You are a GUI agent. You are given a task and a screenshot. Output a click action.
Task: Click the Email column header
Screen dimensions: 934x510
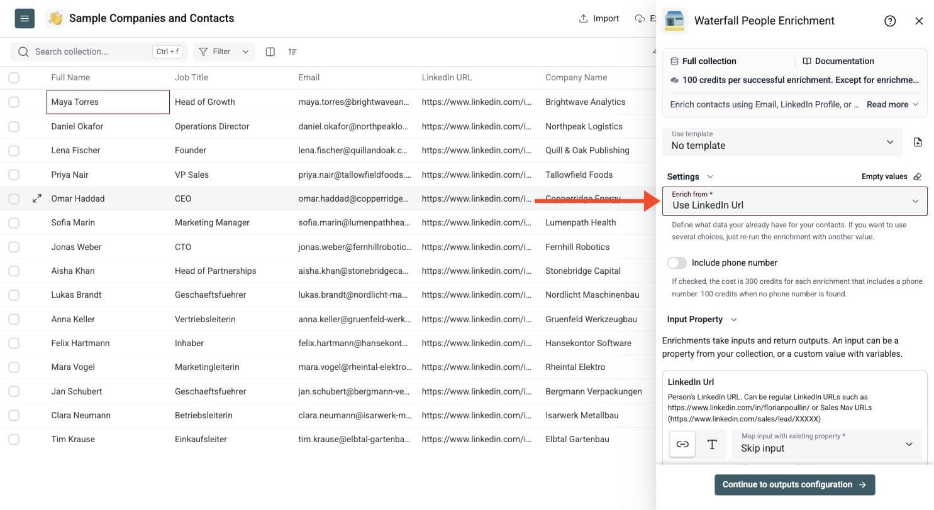click(309, 78)
